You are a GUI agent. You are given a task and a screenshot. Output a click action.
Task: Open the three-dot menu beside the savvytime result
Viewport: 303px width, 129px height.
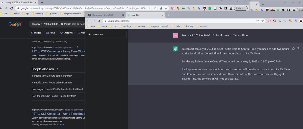click(x=77, y=47)
